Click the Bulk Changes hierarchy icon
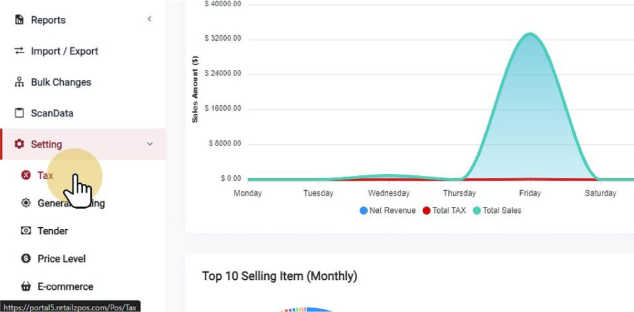The height and width of the screenshot is (312, 634). [19, 82]
